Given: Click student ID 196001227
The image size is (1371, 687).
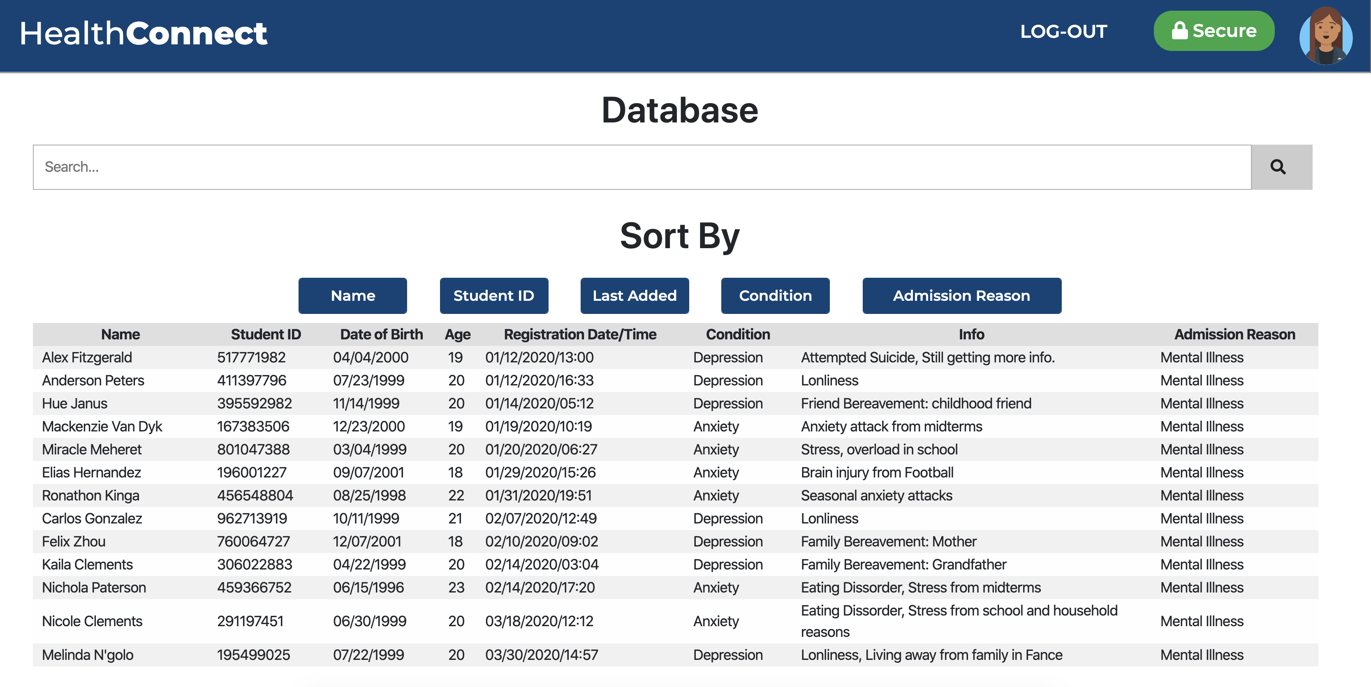Looking at the screenshot, I should click(251, 472).
